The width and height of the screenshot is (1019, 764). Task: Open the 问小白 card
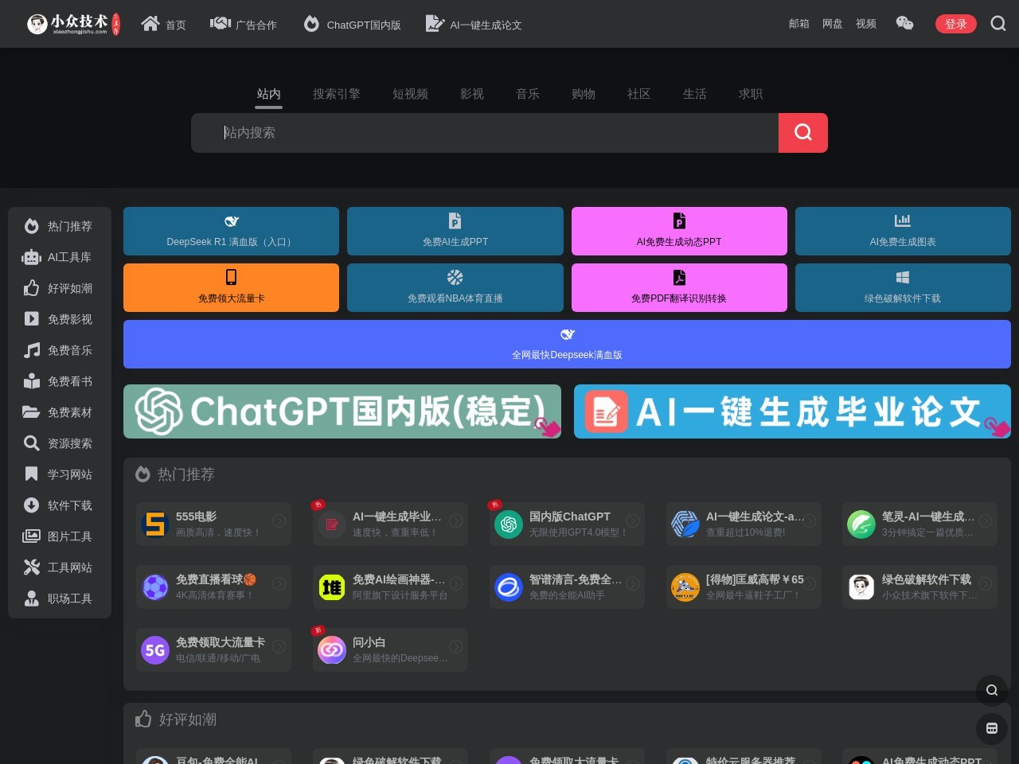coord(390,650)
